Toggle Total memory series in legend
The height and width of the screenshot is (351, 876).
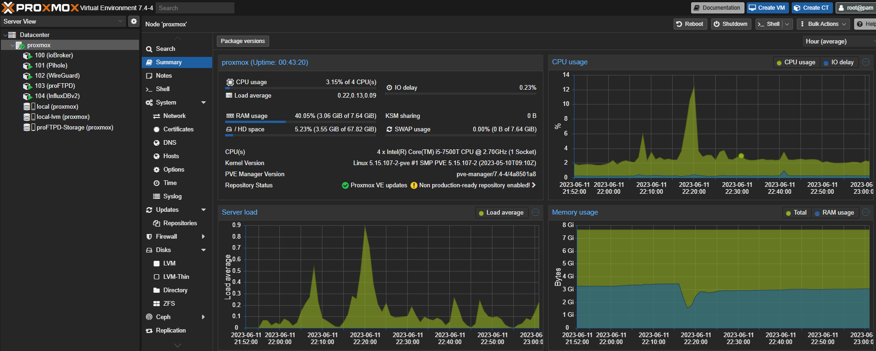pyautogui.click(x=796, y=213)
